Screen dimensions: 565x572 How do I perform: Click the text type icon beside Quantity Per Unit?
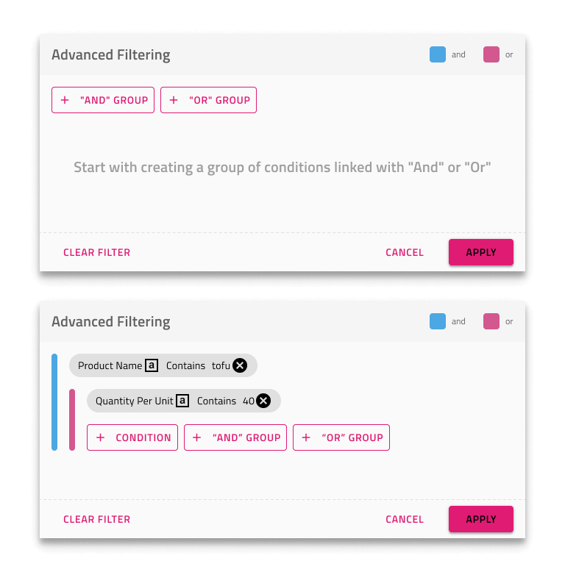click(182, 401)
